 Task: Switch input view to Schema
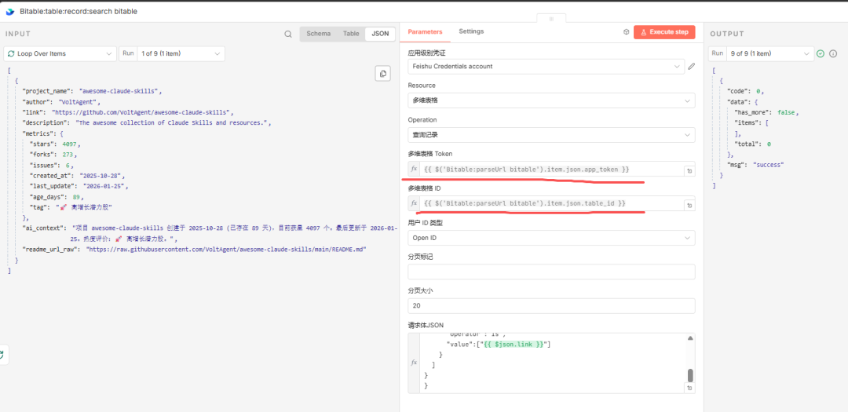coord(318,34)
